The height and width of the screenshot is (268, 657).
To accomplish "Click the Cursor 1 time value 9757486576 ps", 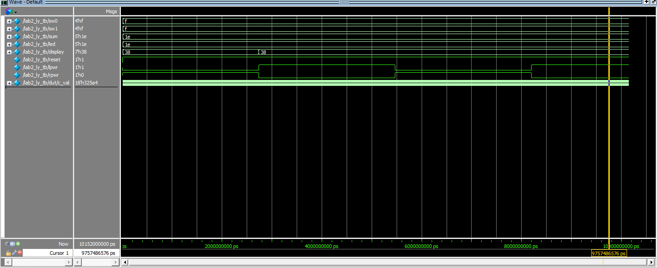I will pos(98,253).
